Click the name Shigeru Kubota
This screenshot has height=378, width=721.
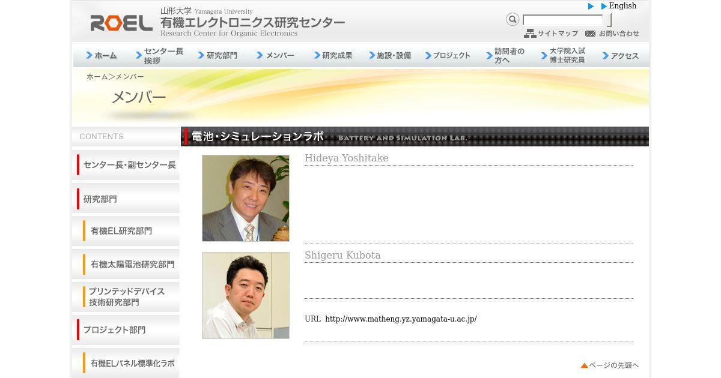click(x=342, y=255)
